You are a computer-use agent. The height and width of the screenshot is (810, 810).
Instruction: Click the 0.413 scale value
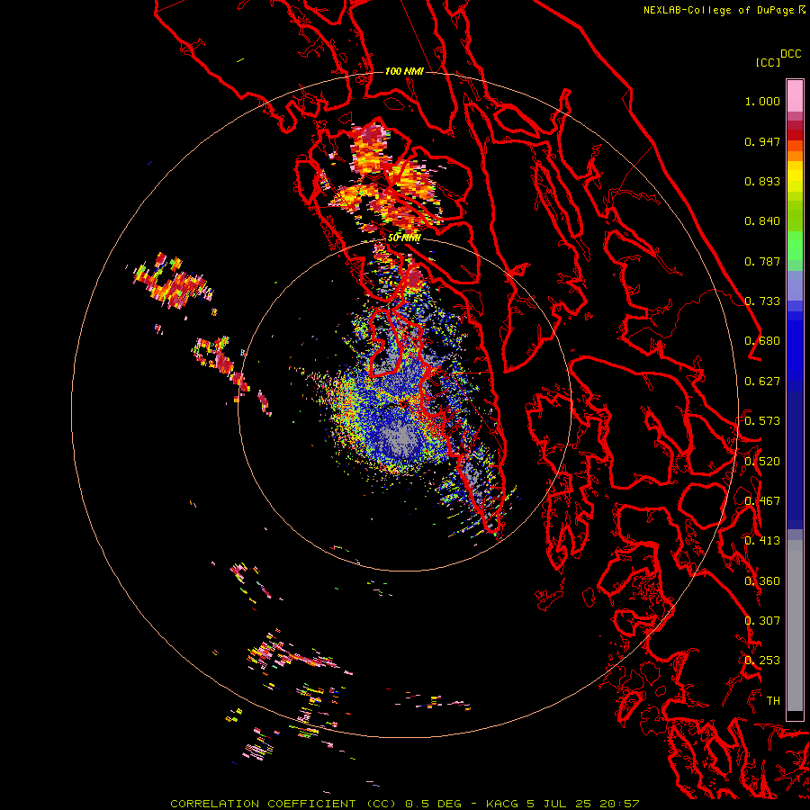(762, 541)
